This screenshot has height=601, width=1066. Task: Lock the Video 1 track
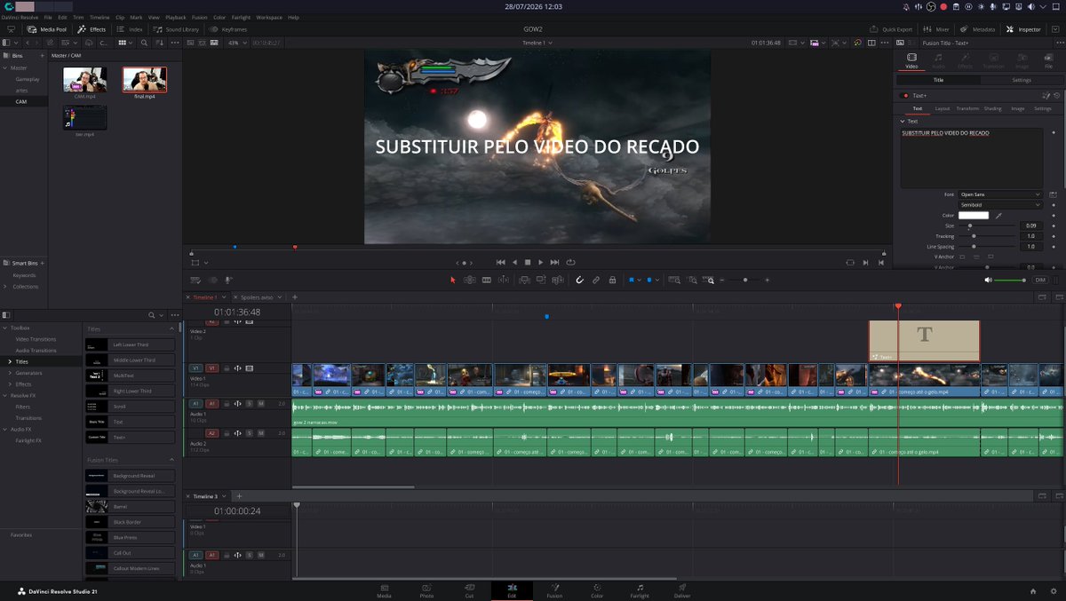(226, 368)
